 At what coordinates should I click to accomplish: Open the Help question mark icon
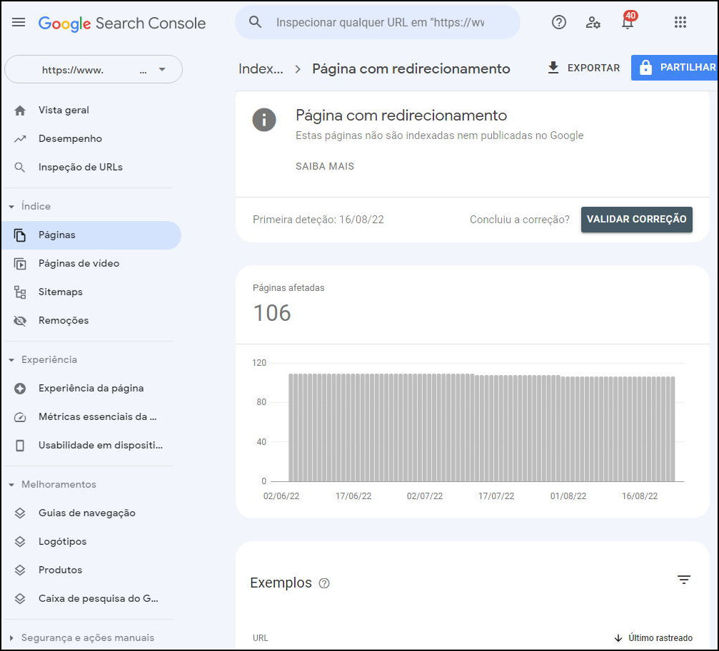click(558, 22)
